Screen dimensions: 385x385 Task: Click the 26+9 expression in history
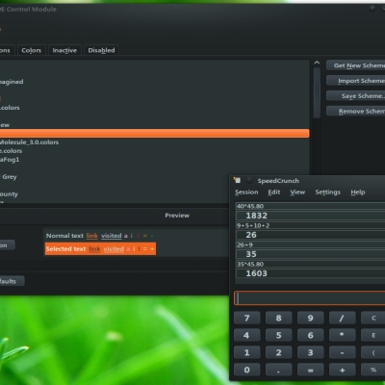[x=244, y=244]
